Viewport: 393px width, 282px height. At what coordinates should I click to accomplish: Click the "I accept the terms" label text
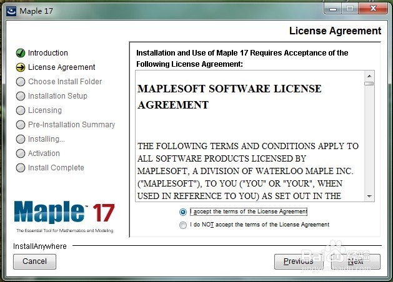tap(249, 211)
